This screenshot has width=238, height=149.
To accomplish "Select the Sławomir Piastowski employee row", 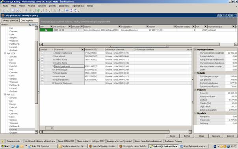I will click(115, 83).
